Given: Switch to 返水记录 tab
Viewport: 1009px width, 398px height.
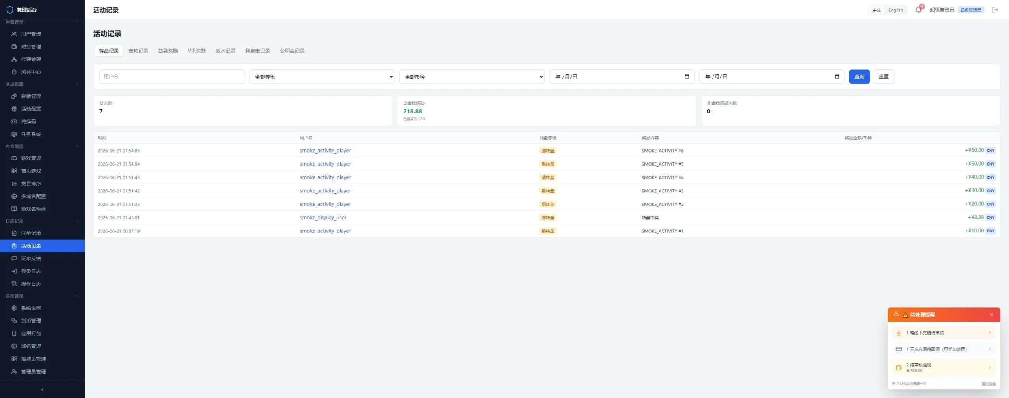Looking at the screenshot, I should pyautogui.click(x=225, y=51).
